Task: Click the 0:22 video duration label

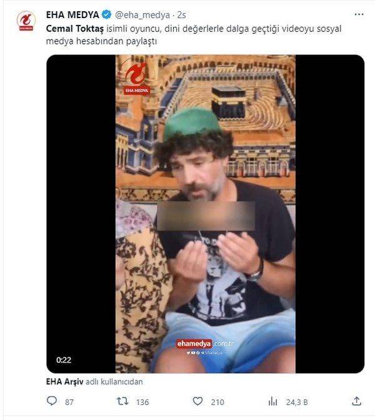Action: 64,360
